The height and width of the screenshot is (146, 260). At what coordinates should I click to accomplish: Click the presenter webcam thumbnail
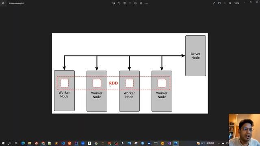coord(244,130)
